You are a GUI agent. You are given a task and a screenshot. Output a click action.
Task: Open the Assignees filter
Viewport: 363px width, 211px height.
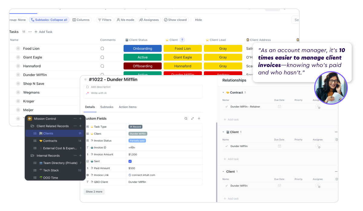tap(149, 20)
